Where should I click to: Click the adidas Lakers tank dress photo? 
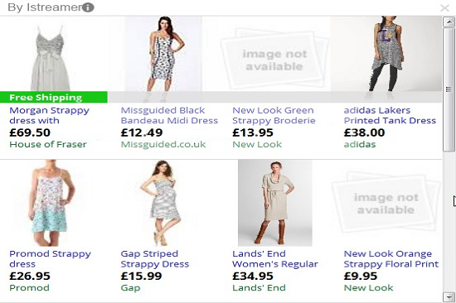(386, 54)
